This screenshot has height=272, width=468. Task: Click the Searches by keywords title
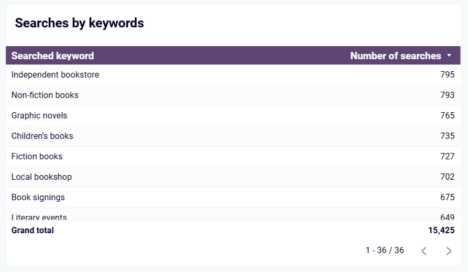79,23
